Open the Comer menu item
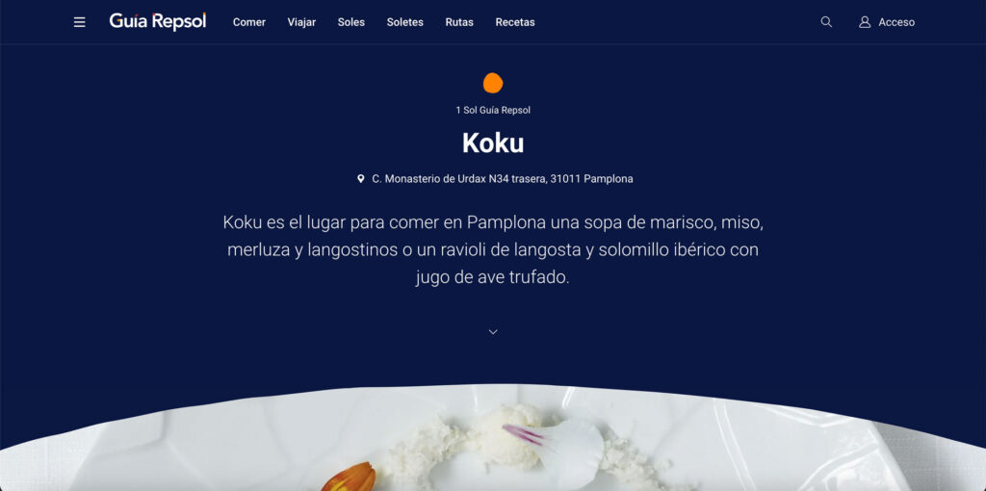The width and height of the screenshot is (986, 491). (x=249, y=22)
